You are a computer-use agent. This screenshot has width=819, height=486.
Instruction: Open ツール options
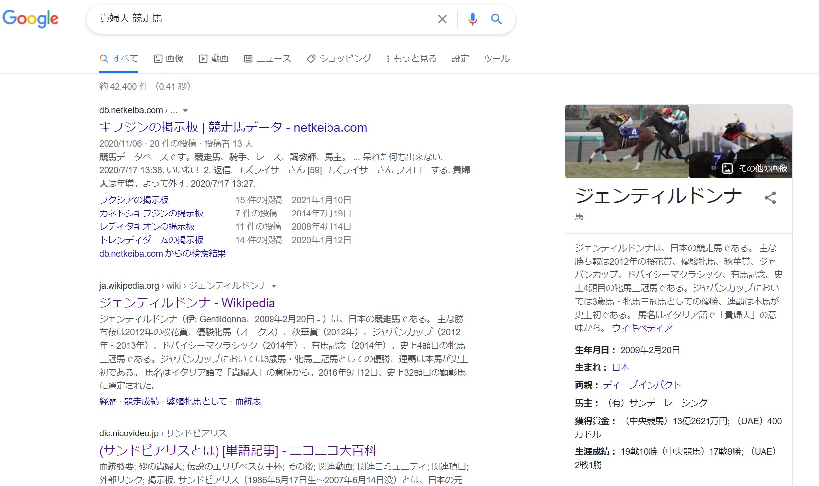497,58
